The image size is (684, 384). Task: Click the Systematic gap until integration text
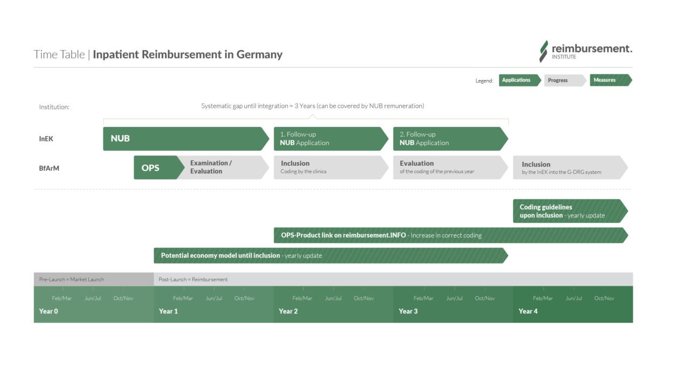click(x=313, y=106)
